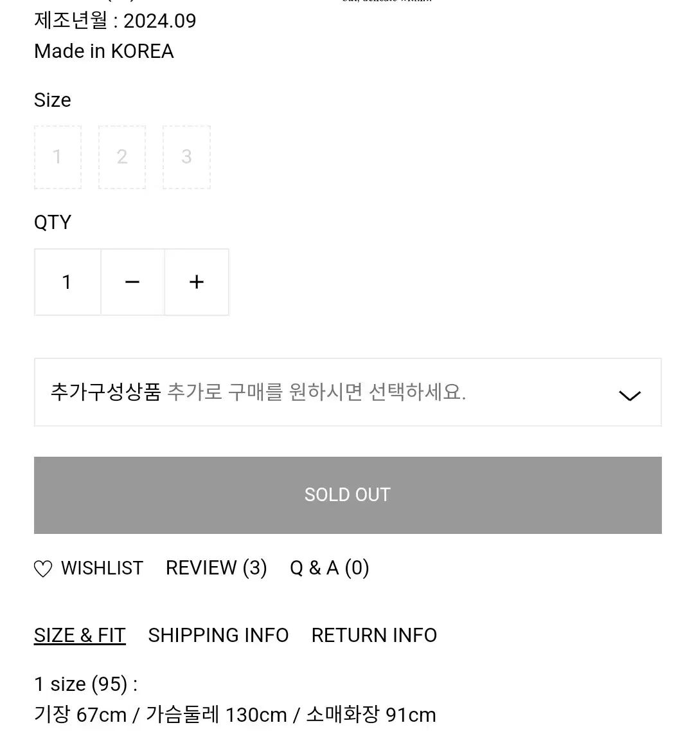Select size option 1
This screenshot has height=743, width=694.
coord(58,157)
